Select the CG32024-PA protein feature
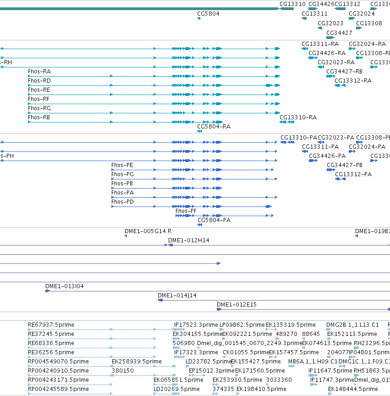This screenshot has width=390, height=396. click(352, 151)
